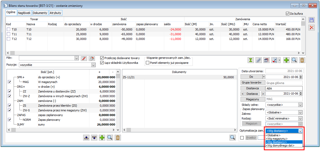Click the previous-day arrow left of Dostawa
This screenshot has height=151, width=320.
tap(243, 94)
